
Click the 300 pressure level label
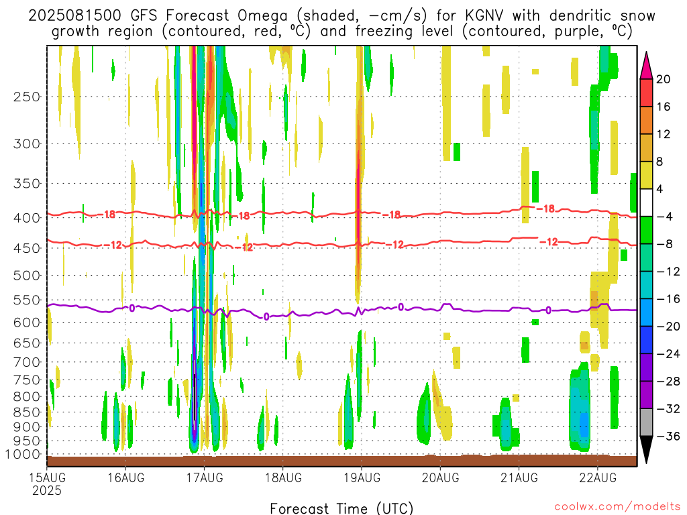[x=27, y=144]
